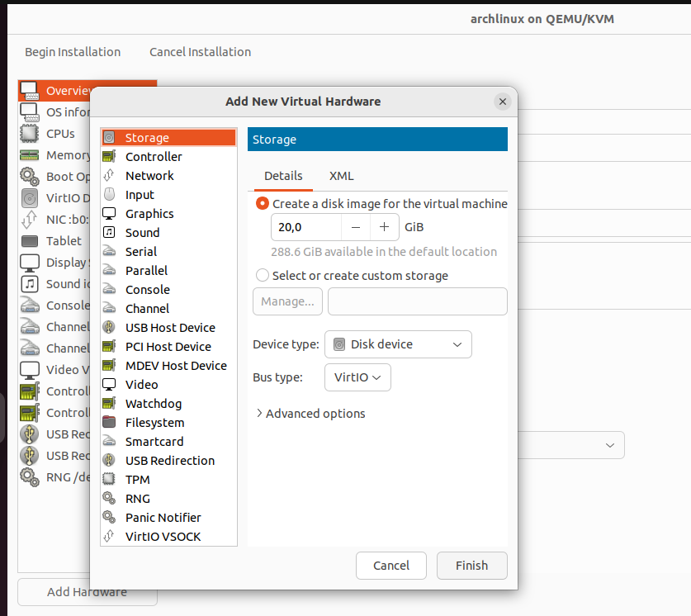This screenshot has height=616, width=691.
Task: Increase disk size with plus button
Action: click(x=385, y=227)
